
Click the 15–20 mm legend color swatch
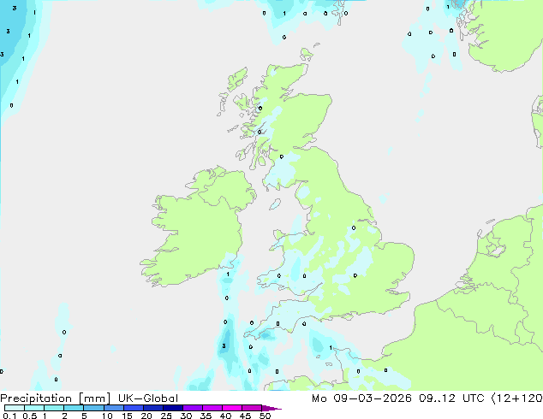click(134, 408)
